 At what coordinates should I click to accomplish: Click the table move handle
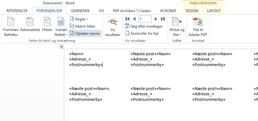pos(61,47)
